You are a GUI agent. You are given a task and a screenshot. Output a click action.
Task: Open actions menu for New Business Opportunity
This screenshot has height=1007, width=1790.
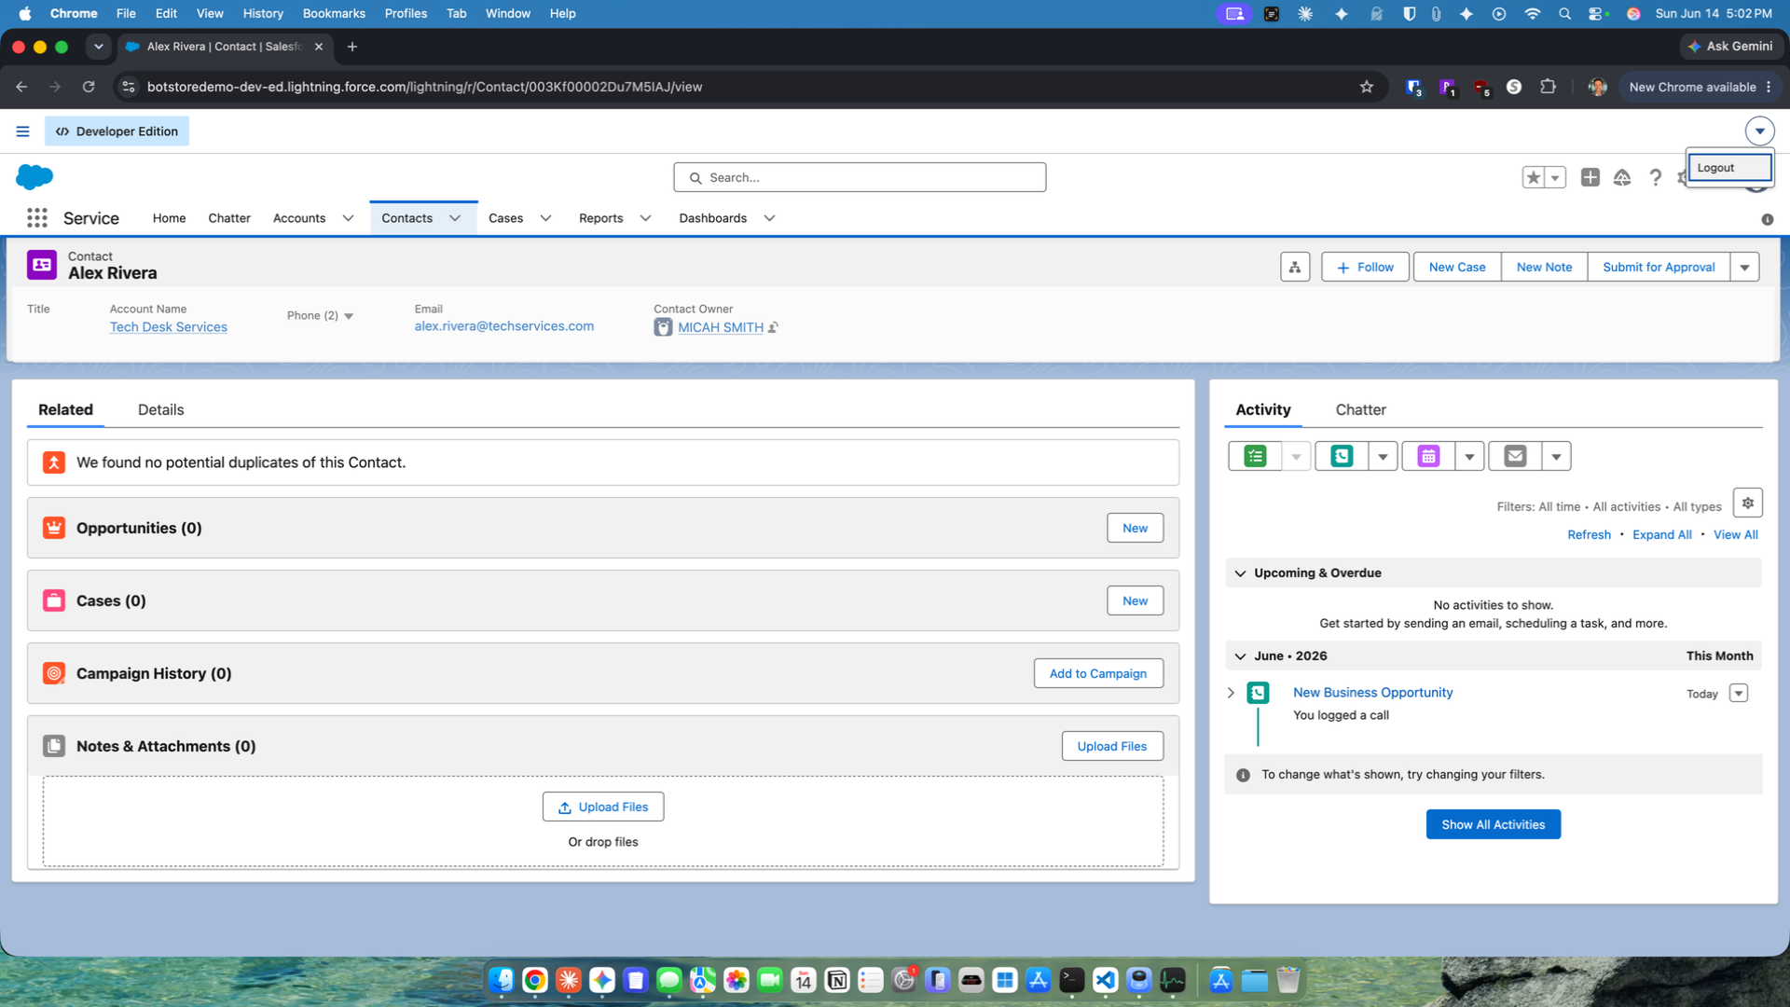1739,693
